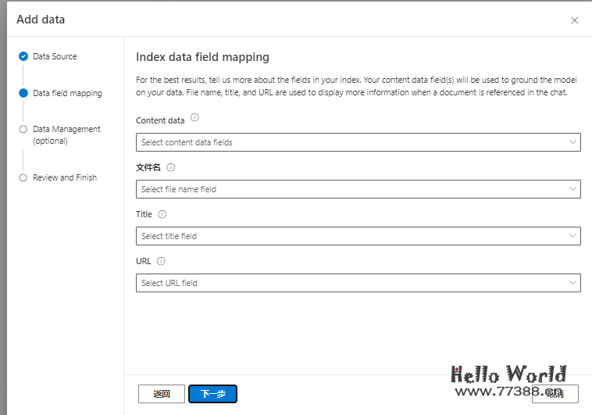Jump to Review and Finish step label
This screenshot has height=415, width=592.
[x=65, y=177]
